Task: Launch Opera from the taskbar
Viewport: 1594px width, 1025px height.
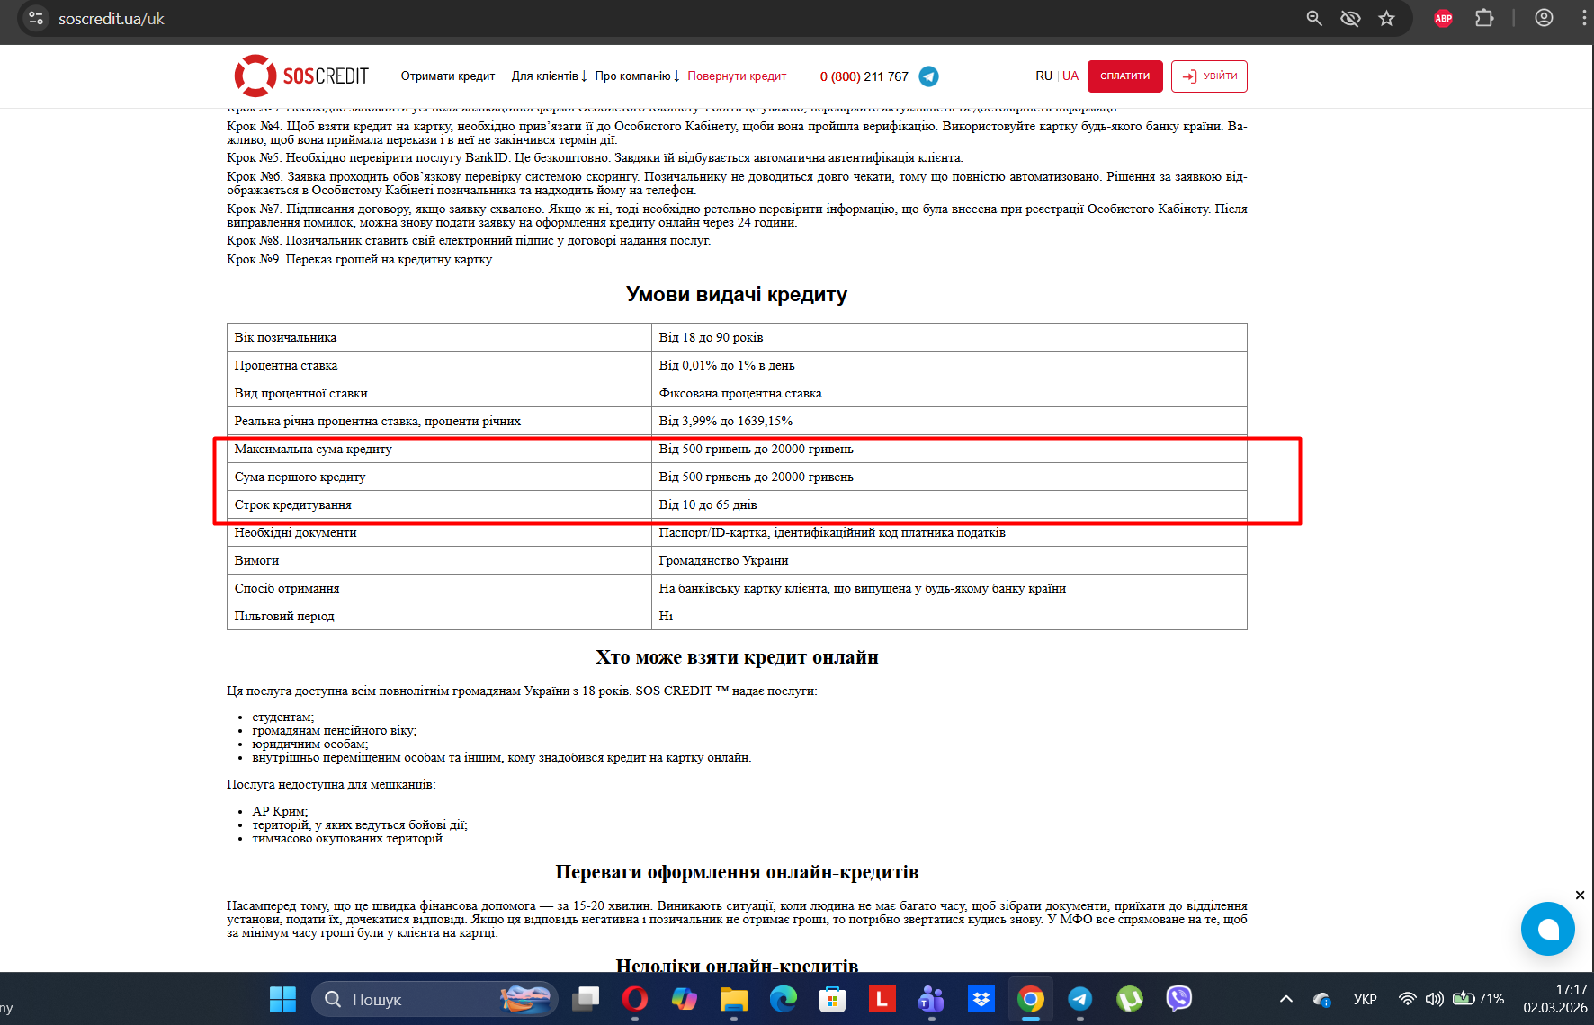Action: pos(635,999)
